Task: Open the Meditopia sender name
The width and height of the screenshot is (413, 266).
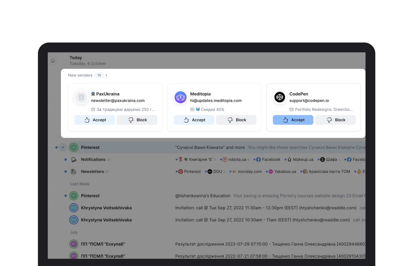Action: point(200,94)
